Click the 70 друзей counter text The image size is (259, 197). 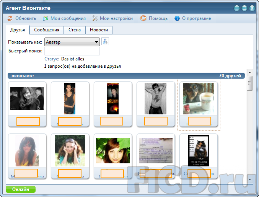(x=230, y=76)
